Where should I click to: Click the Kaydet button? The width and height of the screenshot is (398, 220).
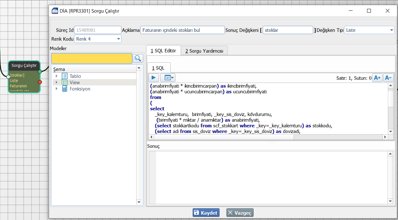click(206, 213)
